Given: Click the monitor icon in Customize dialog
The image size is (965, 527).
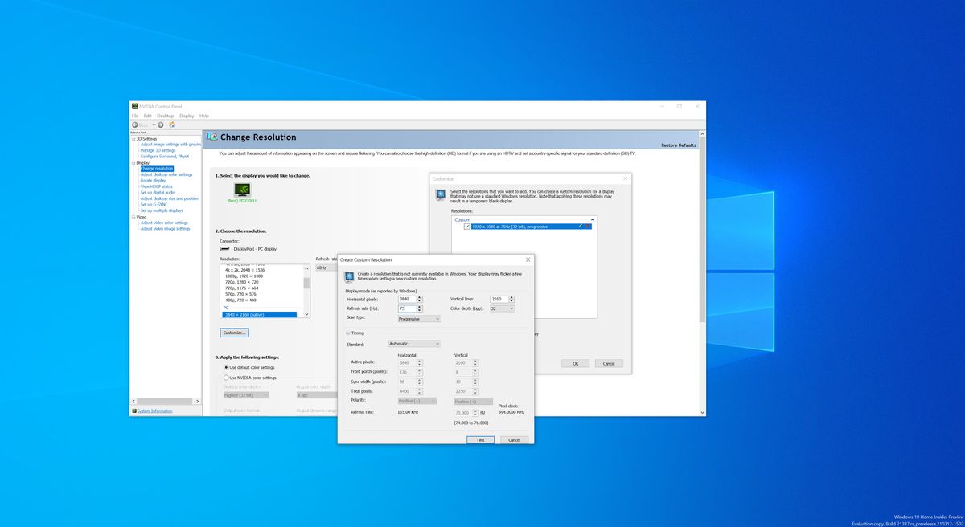Looking at the screenshot, I should click(x=441, y=194).
